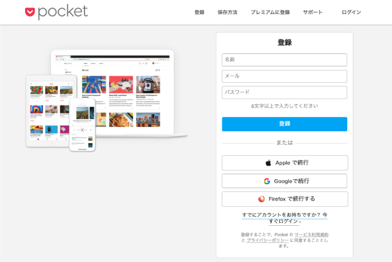Go to プレミアムに登録 in the header

270,12
